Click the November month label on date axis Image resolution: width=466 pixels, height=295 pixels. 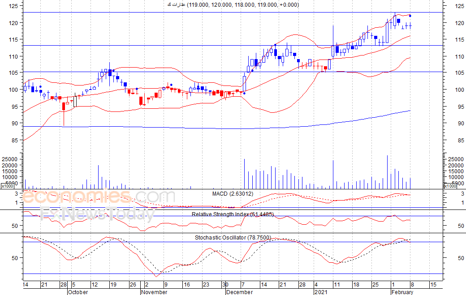click(154, 292)
